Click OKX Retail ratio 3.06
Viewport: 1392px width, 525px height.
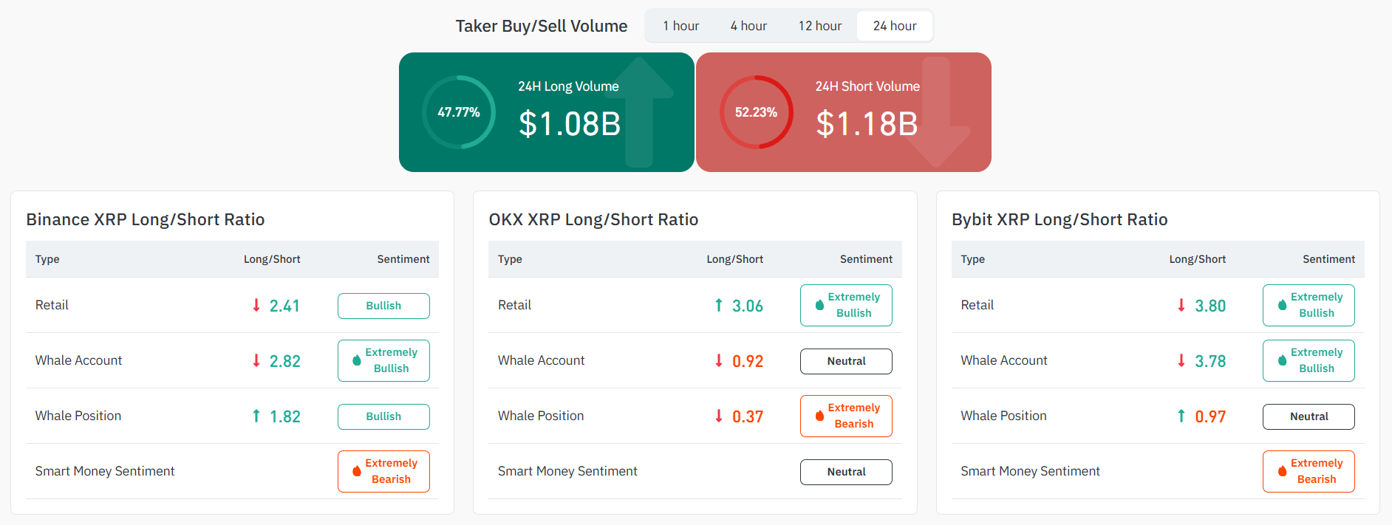tap(748, 306)
